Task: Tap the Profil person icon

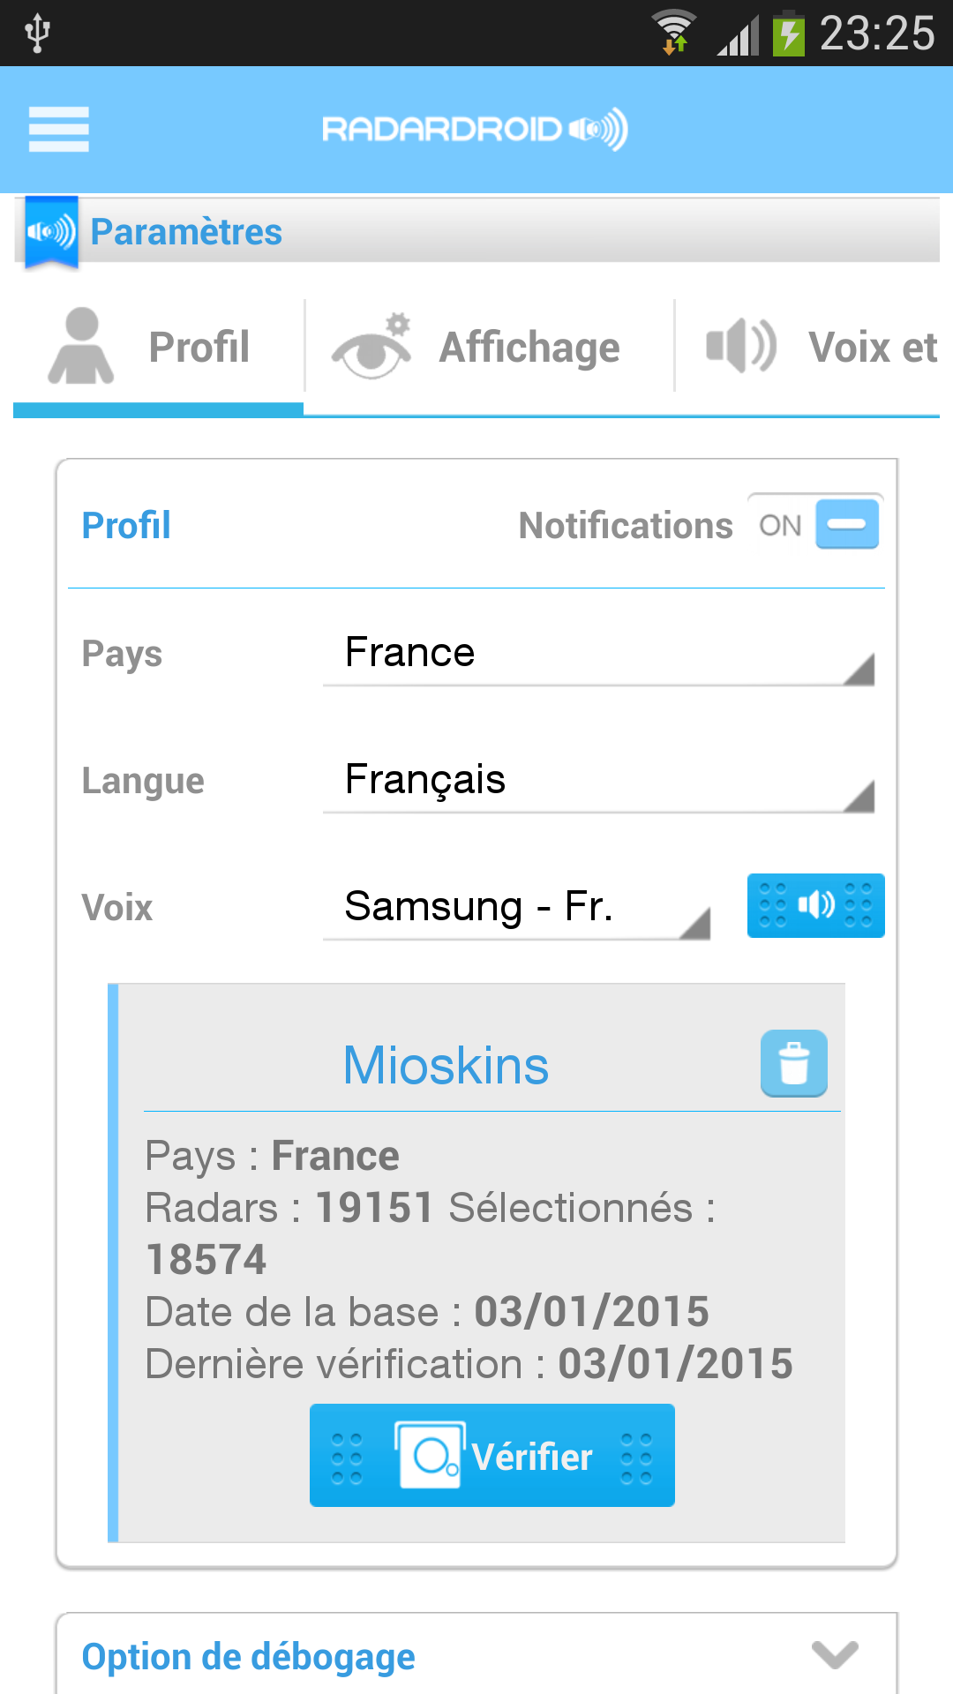Action: click(81, 347)
